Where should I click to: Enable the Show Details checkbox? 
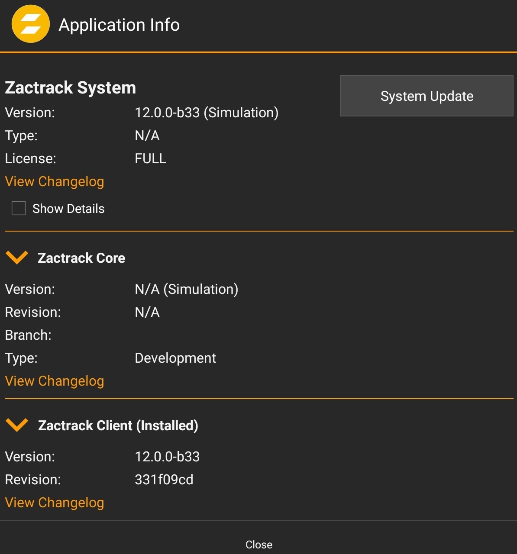(19, 208)
